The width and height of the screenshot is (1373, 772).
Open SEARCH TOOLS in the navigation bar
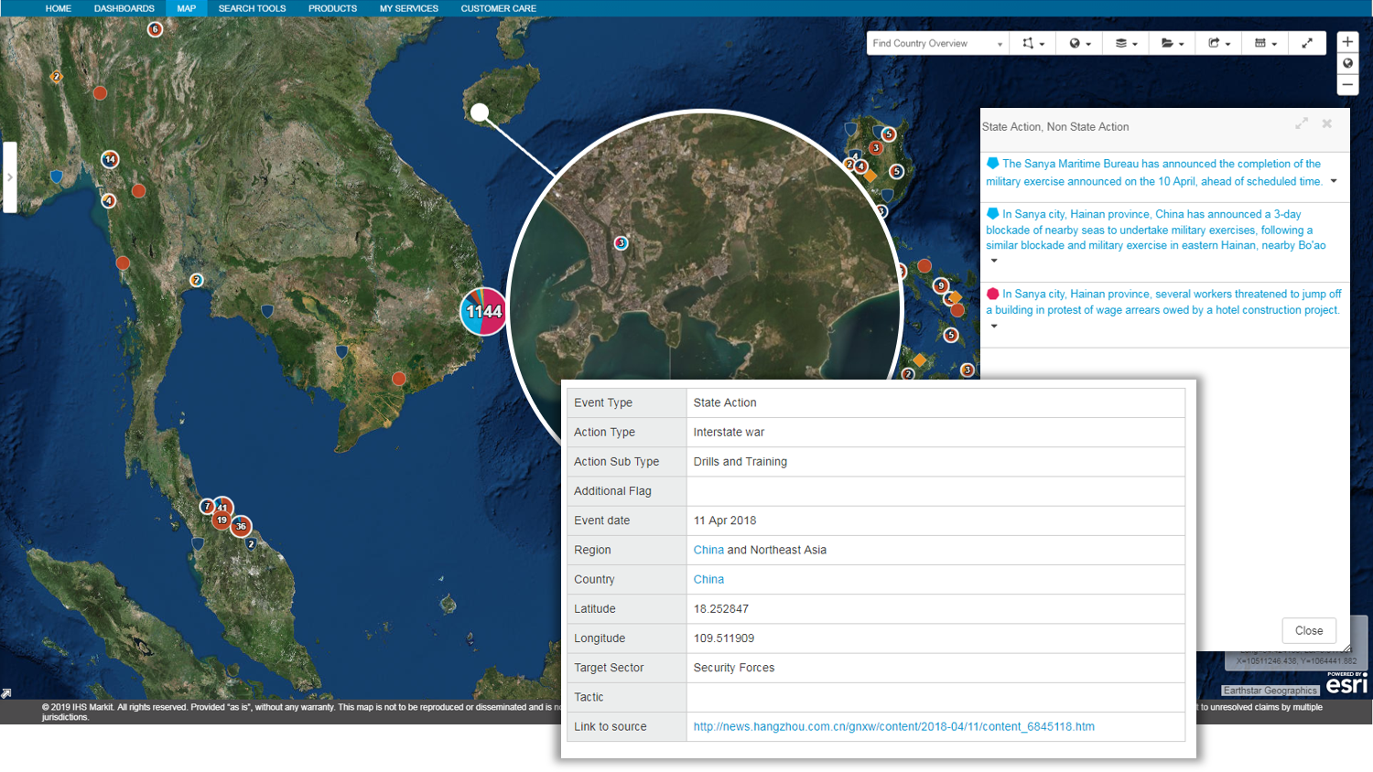tap(252, 8)
